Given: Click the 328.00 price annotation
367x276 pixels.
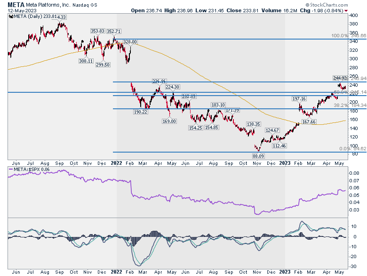Looking at the screenshot, I should [130, 42].
